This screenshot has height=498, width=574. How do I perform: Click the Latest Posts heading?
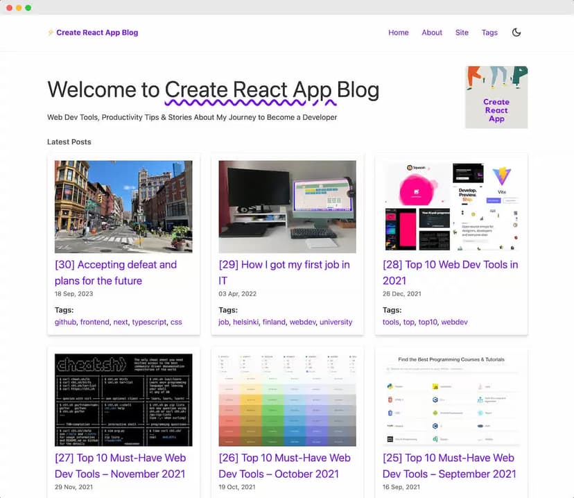click(x=69, y=141)
